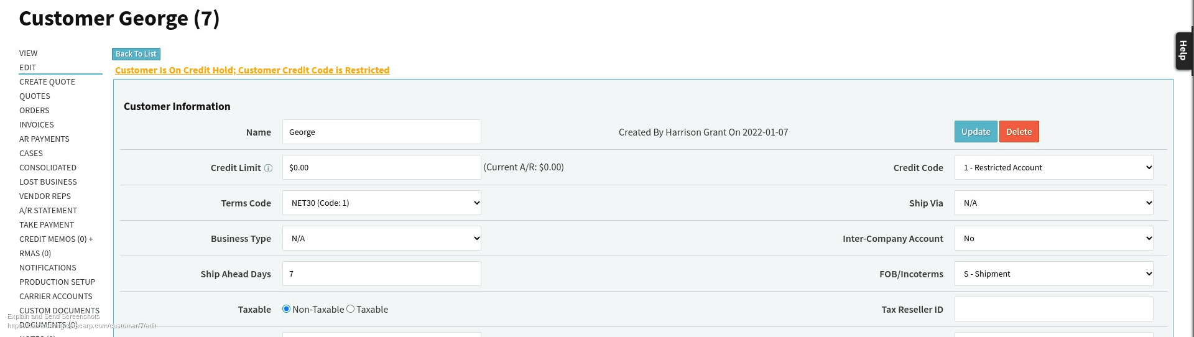Open the Credit Code dropdown

(1053, 167)
